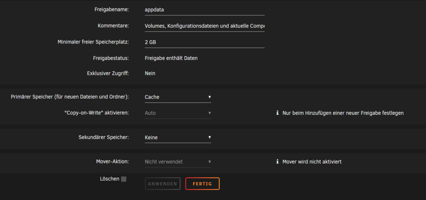Screen dimensions: 426x200
Task: Click the Nein value for Exklusiver Zugriff
Action: pos(150,73)
